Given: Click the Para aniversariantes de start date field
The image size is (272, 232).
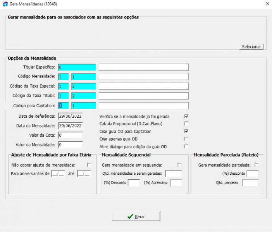Looking at the screenshot, I should tap(58, 174).
